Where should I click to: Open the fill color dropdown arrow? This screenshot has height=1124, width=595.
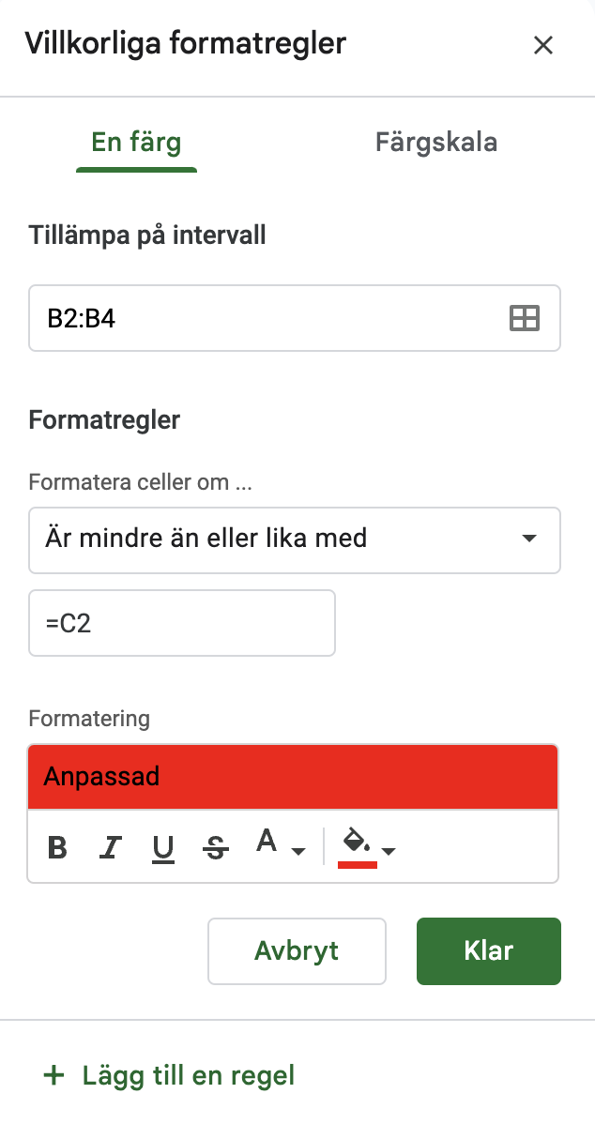[x=389, y=851]
